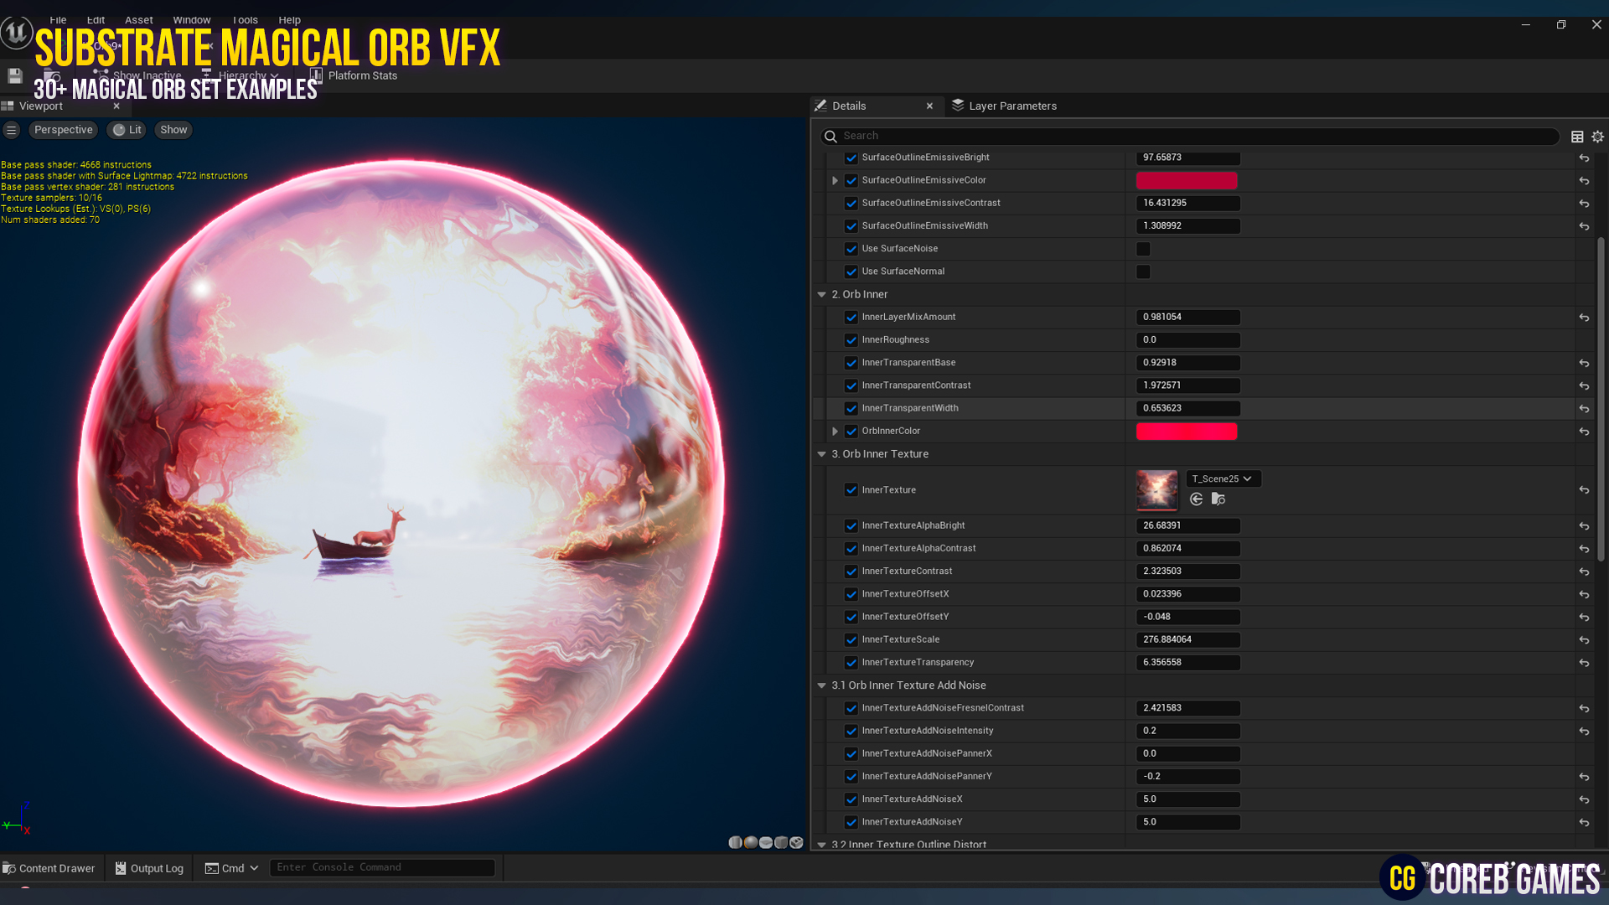The image size is (1609, 905).
Task: Edit the SurfaceOutlineEmissiveColor color swatch
Action: pos(1187,180)
